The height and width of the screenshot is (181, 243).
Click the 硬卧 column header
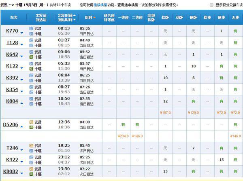click(193, 17)
